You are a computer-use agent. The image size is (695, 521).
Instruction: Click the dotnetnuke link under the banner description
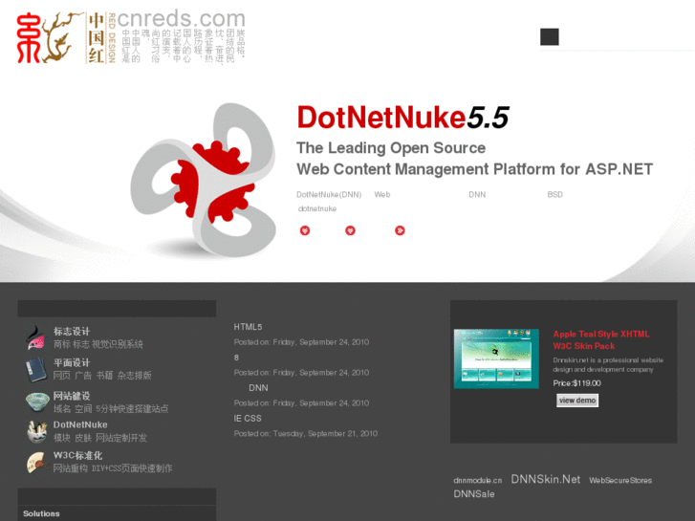317,208
